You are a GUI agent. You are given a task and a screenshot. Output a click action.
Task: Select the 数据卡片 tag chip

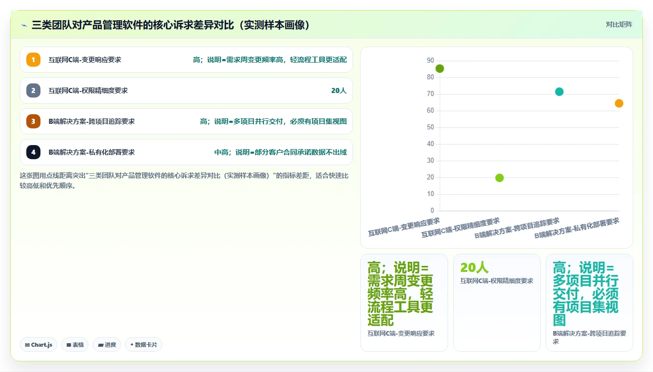click(144, 345)
